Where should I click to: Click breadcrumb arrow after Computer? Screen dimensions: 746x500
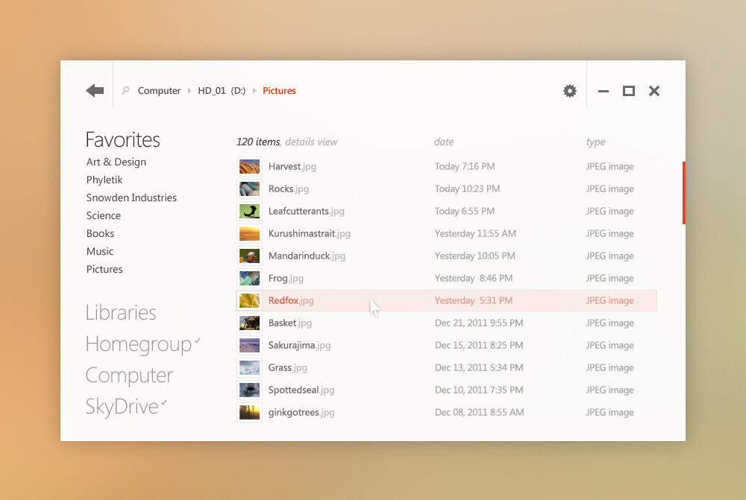pyautogui.click(x=189, y=91)
